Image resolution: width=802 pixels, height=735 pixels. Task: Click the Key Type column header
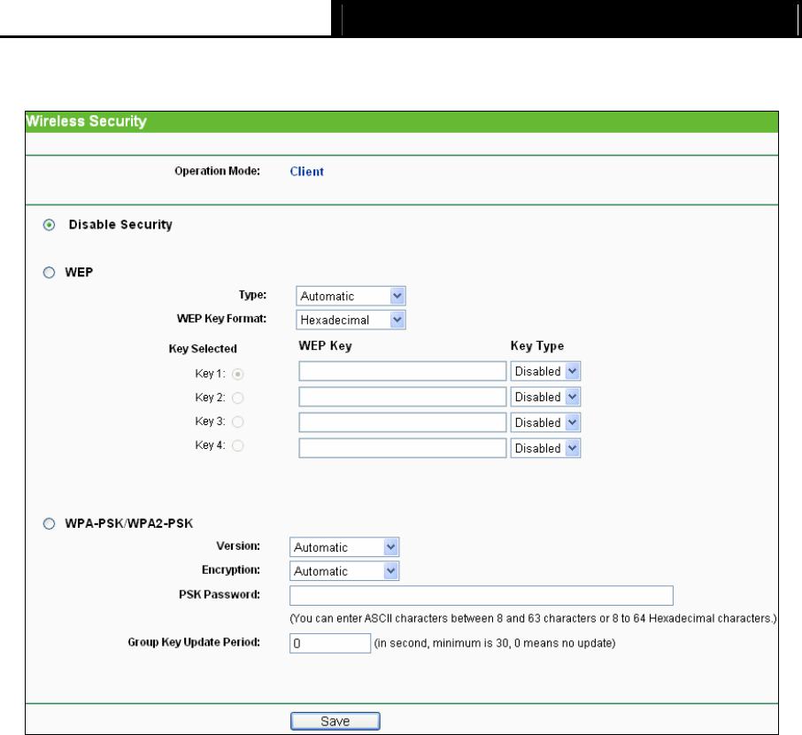tap(537, 346)
